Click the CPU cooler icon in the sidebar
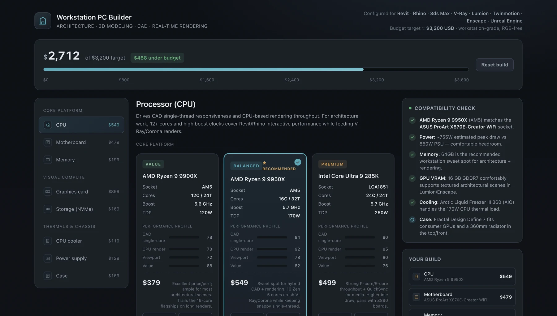The height and width of the screenshot is (316, 557). pos(48,241)
